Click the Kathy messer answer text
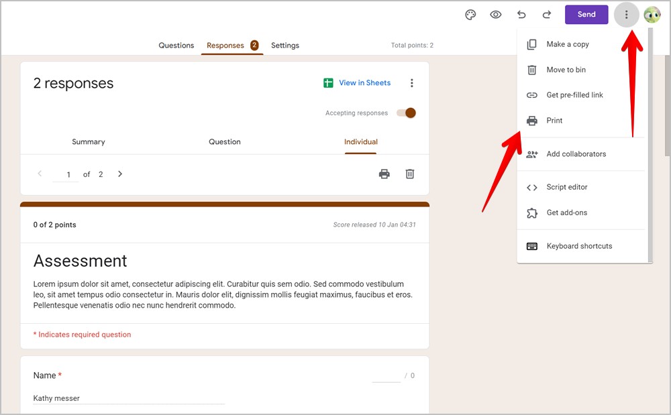The width and height of the screenshot is (671, 415). 56,398
